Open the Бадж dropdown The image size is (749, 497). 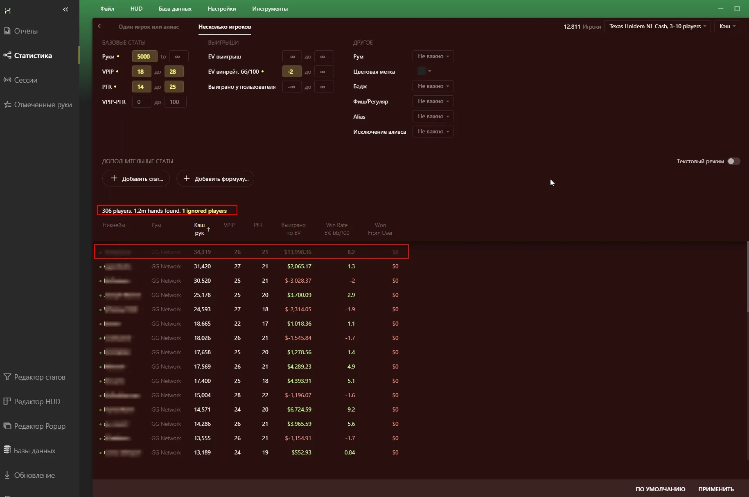(x=433, y=86)
